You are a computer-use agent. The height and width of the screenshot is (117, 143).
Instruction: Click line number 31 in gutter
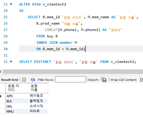5,55
